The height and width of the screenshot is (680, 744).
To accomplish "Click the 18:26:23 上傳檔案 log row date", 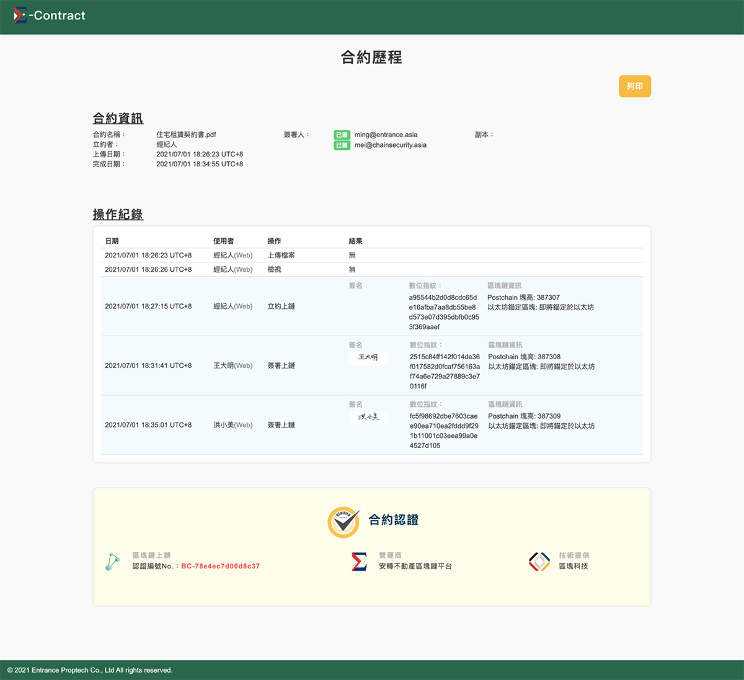I will point(148,255).
